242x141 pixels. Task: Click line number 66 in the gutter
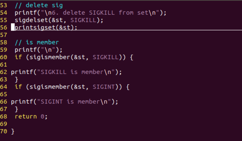click(4, 102)
